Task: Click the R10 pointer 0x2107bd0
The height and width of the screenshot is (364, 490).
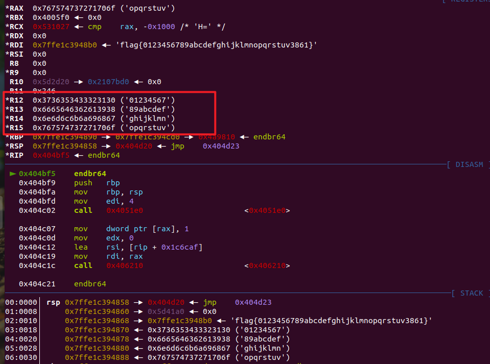Action: (108, 82)
